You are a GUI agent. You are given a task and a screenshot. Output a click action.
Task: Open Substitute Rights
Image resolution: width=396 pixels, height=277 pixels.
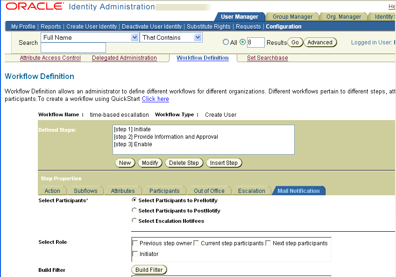pyautogui.click(x=209, y=27)
